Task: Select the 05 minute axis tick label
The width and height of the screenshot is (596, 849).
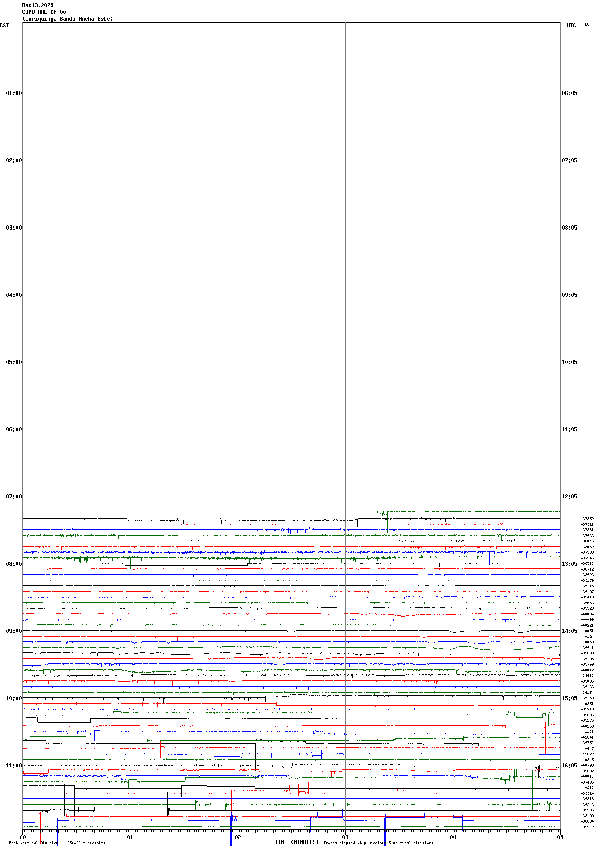Action: [560, 837]
